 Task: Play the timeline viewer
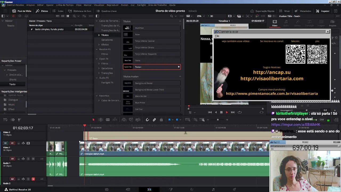click(x=227, y=112)
